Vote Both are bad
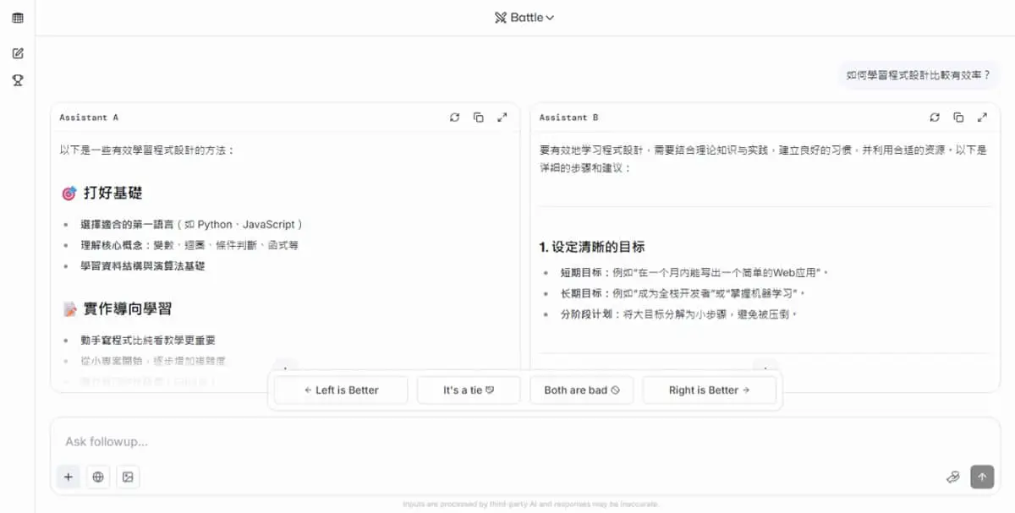This screenshot has height=513, width=1015. coord(582,390)
